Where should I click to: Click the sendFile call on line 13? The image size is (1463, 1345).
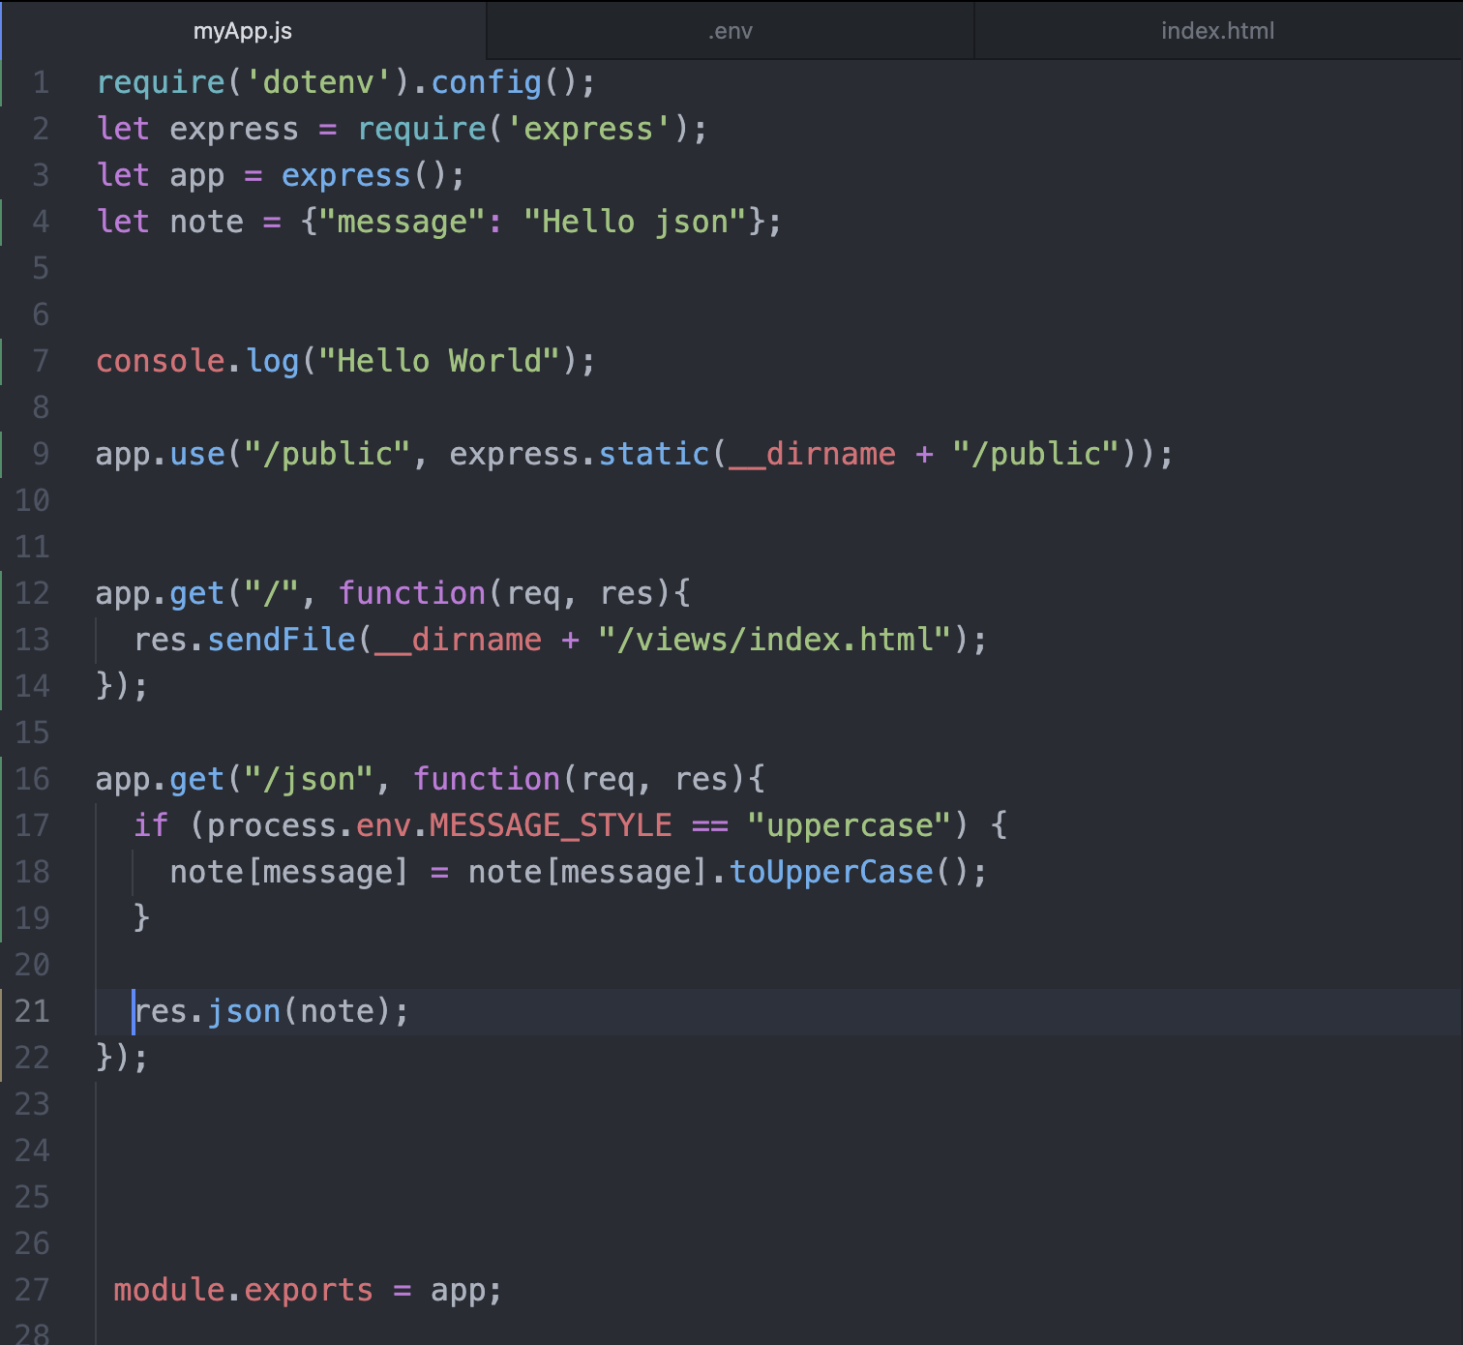[x=281, y=639]
